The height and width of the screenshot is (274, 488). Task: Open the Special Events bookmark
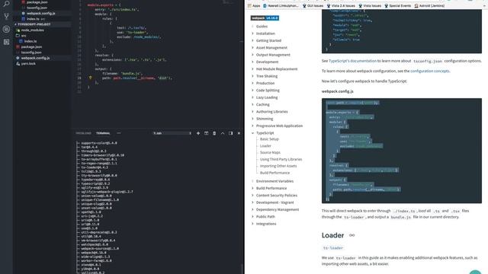click(x=397, y=5)
